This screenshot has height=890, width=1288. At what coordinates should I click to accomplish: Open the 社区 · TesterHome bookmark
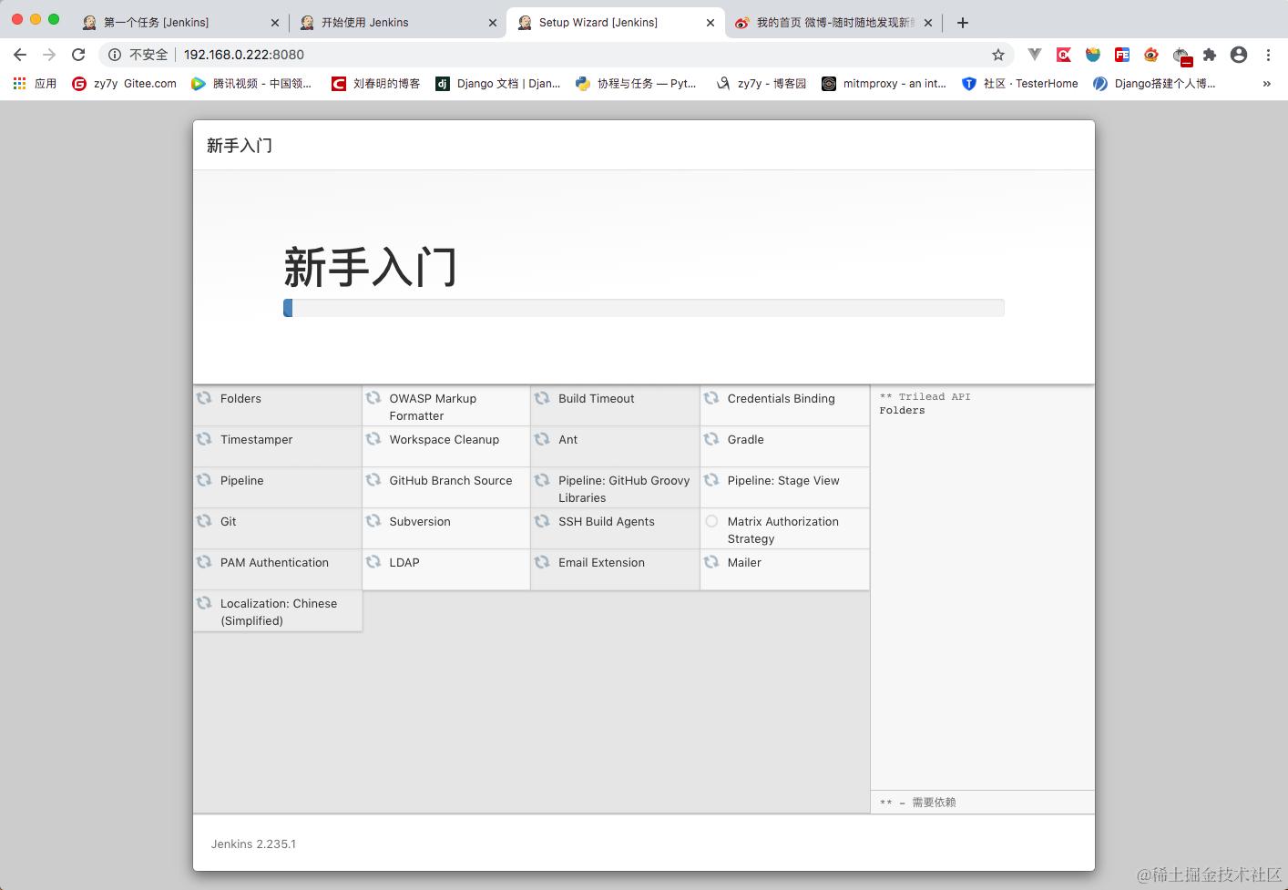click(1020, 84)
